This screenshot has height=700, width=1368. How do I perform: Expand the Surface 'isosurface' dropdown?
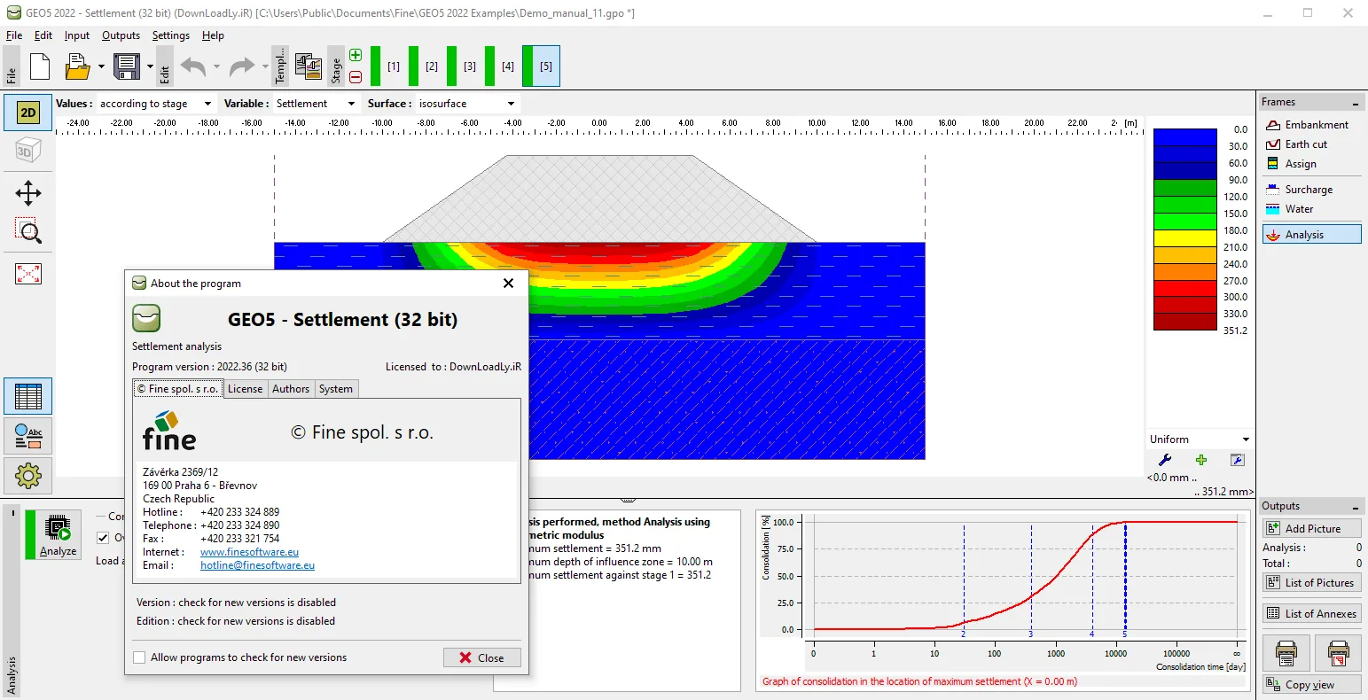pyautogui.click(x=512, y=104)
